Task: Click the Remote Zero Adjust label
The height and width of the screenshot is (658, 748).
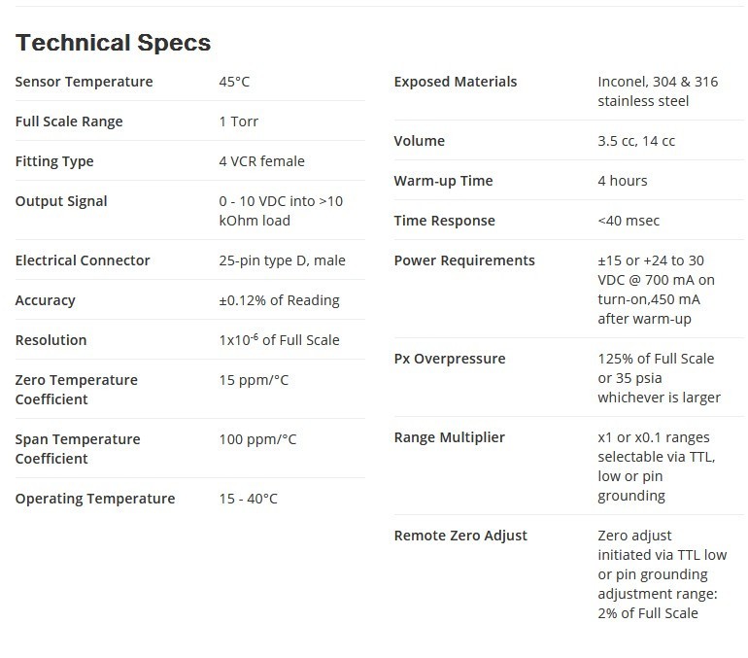Action: click(460, 536)
